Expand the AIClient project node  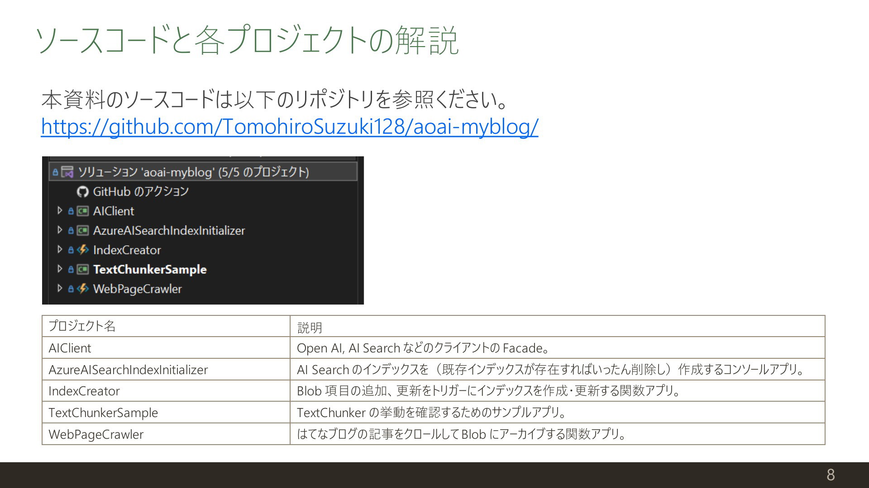59,210
